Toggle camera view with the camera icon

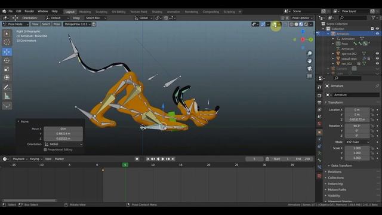point(309,68)
